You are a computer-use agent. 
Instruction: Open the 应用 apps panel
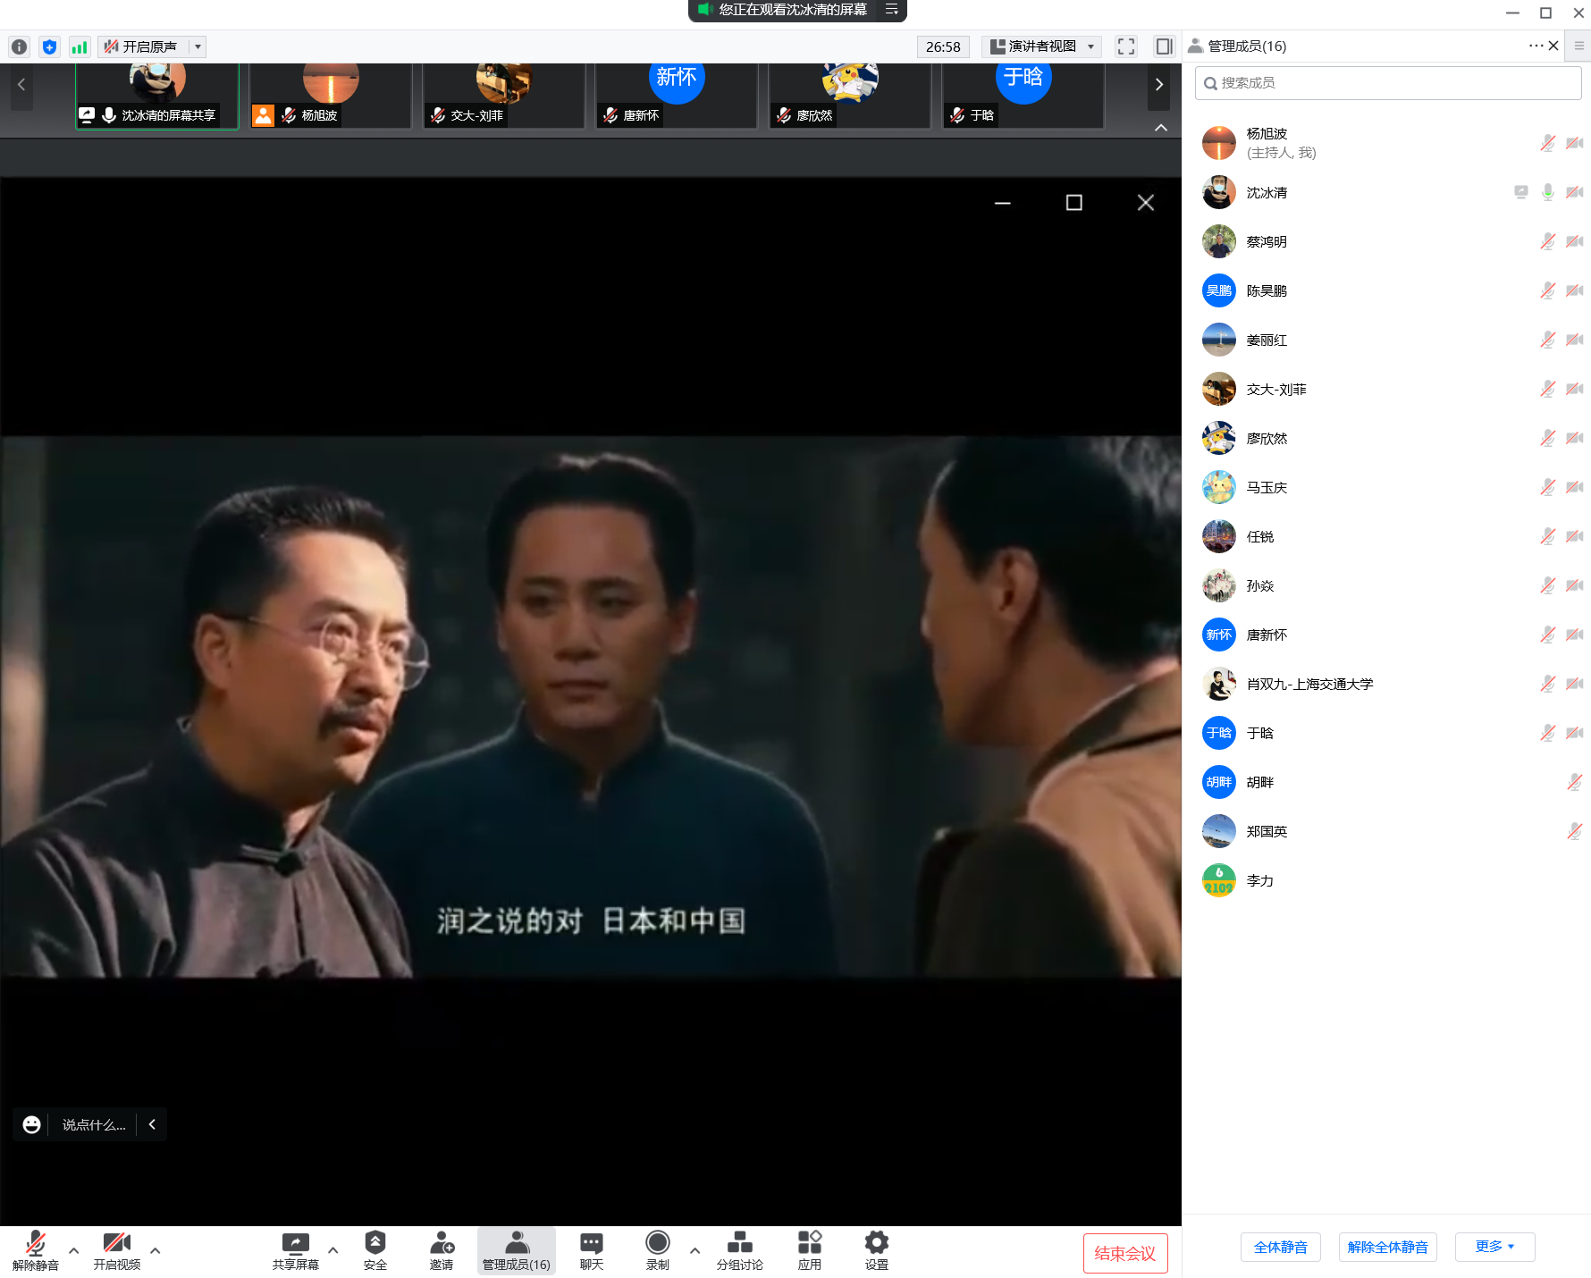809,1250
